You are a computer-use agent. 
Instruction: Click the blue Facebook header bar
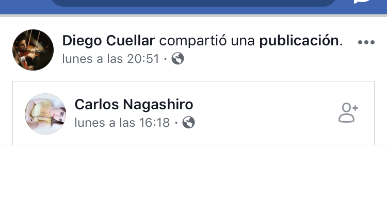193,7
